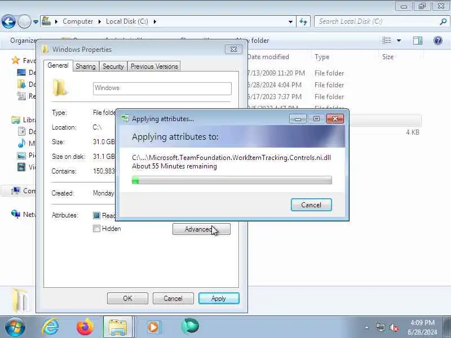Click OK in Windows Properties
Viewport: 451px width, 338px height.
127,299
